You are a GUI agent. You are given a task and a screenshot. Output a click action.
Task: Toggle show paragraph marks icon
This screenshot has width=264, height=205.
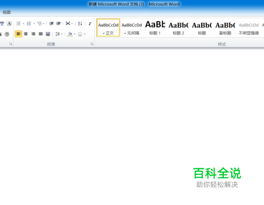click(x=90, y=24)
